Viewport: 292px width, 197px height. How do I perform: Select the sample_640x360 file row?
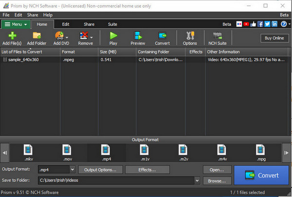click(145, 60)
